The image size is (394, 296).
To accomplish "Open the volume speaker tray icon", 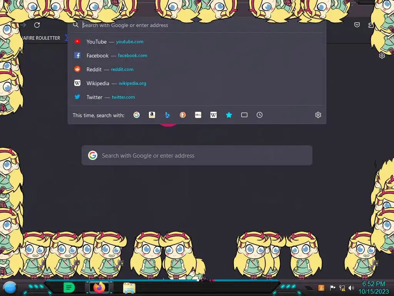I will point(351,288).
